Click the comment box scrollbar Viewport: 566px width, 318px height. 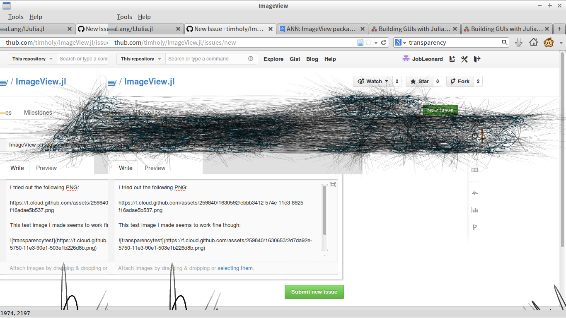pyautogui.click(x=324, y=210)
